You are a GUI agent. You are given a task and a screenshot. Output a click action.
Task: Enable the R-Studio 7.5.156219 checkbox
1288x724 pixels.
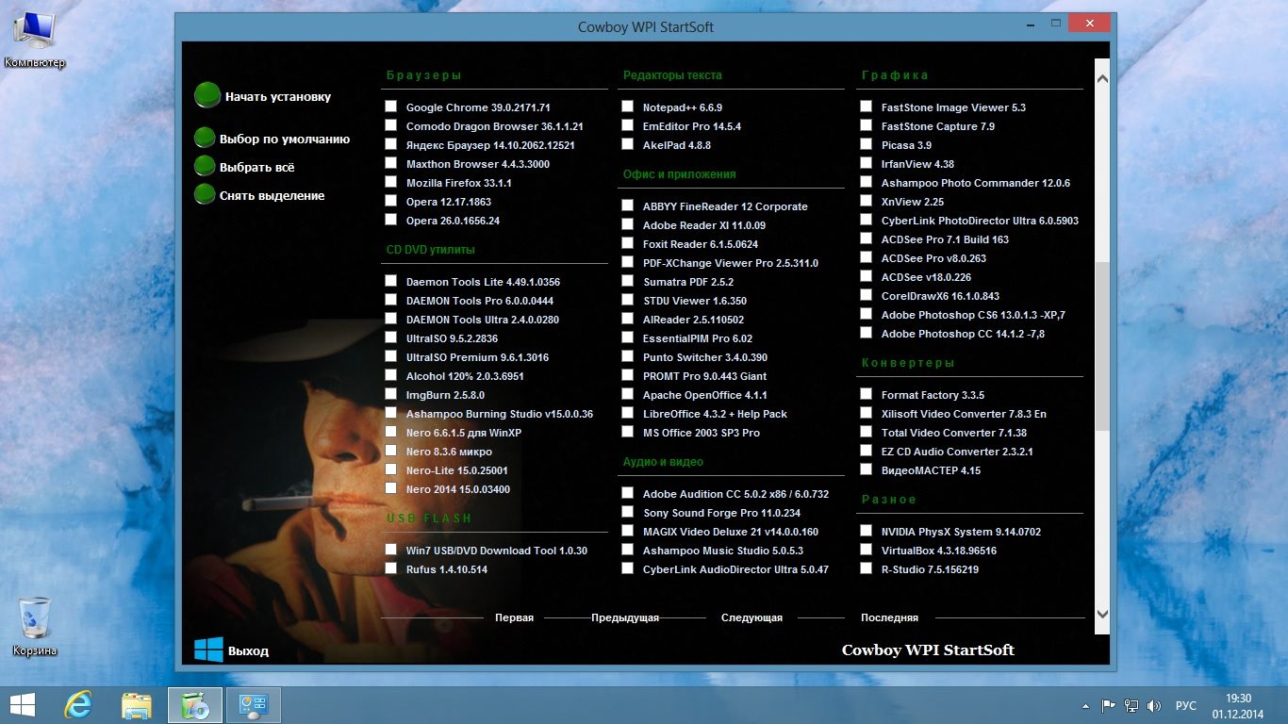[867, 568]
